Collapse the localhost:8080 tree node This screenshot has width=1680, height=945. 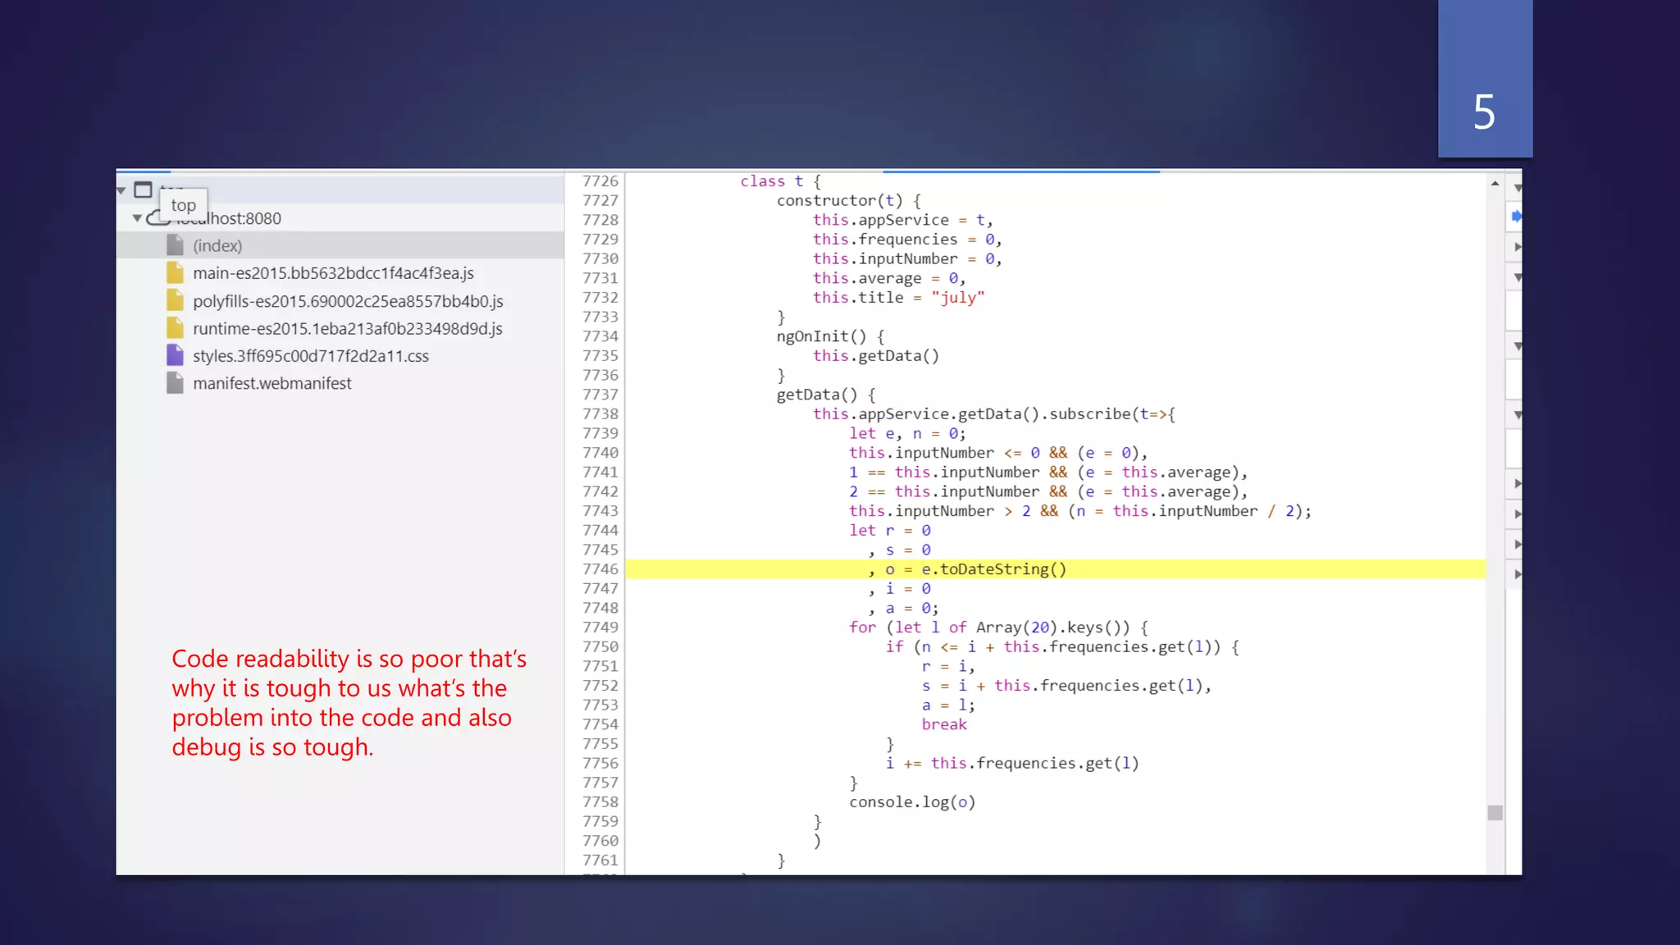coord(137,218)
